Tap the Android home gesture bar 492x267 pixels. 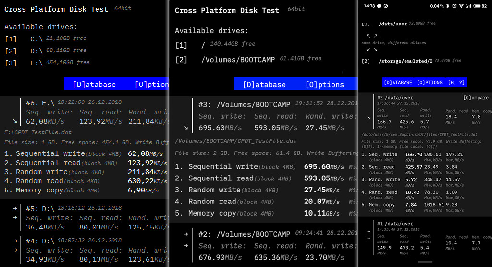coord(425,262)
